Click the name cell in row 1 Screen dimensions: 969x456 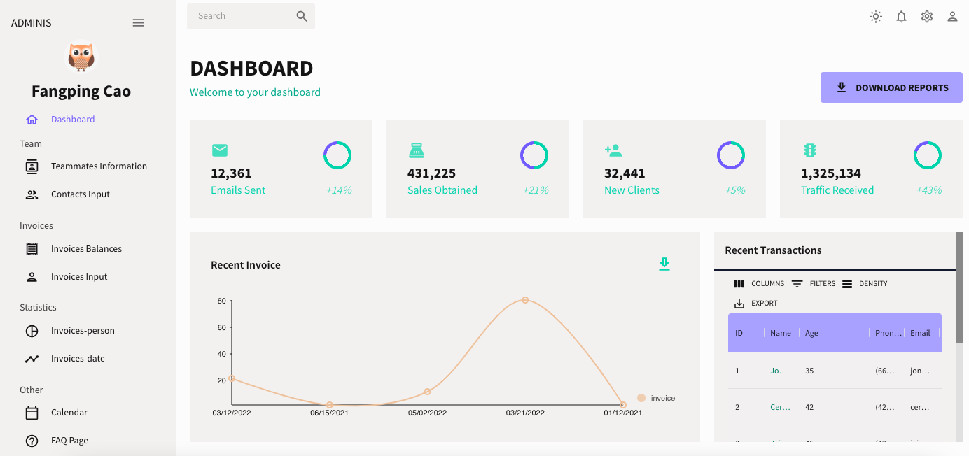tap(779, 371)
